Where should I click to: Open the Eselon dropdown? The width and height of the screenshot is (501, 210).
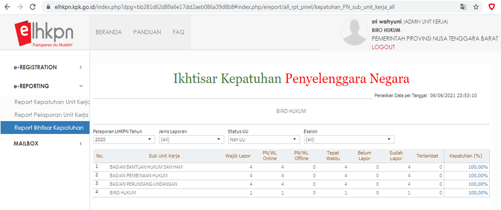coord(349,139)
